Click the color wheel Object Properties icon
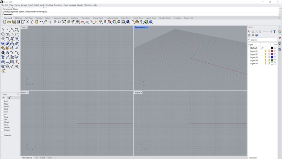282x159 pixels. pyautogui.click(x=114, y=22)
